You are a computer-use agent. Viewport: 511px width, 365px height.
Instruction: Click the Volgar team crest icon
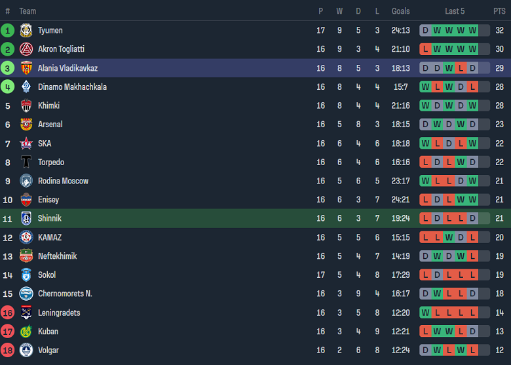pyautogui.click(x=26, y=351)
